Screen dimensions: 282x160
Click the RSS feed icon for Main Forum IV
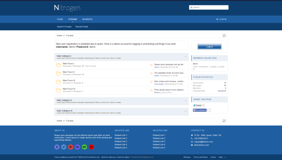151,90
